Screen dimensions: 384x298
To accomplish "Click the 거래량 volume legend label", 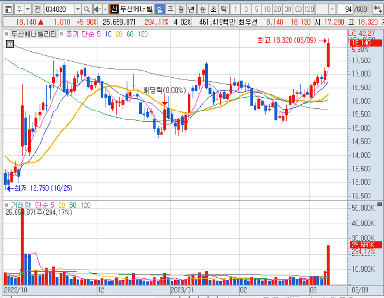I will pos(21,205).
